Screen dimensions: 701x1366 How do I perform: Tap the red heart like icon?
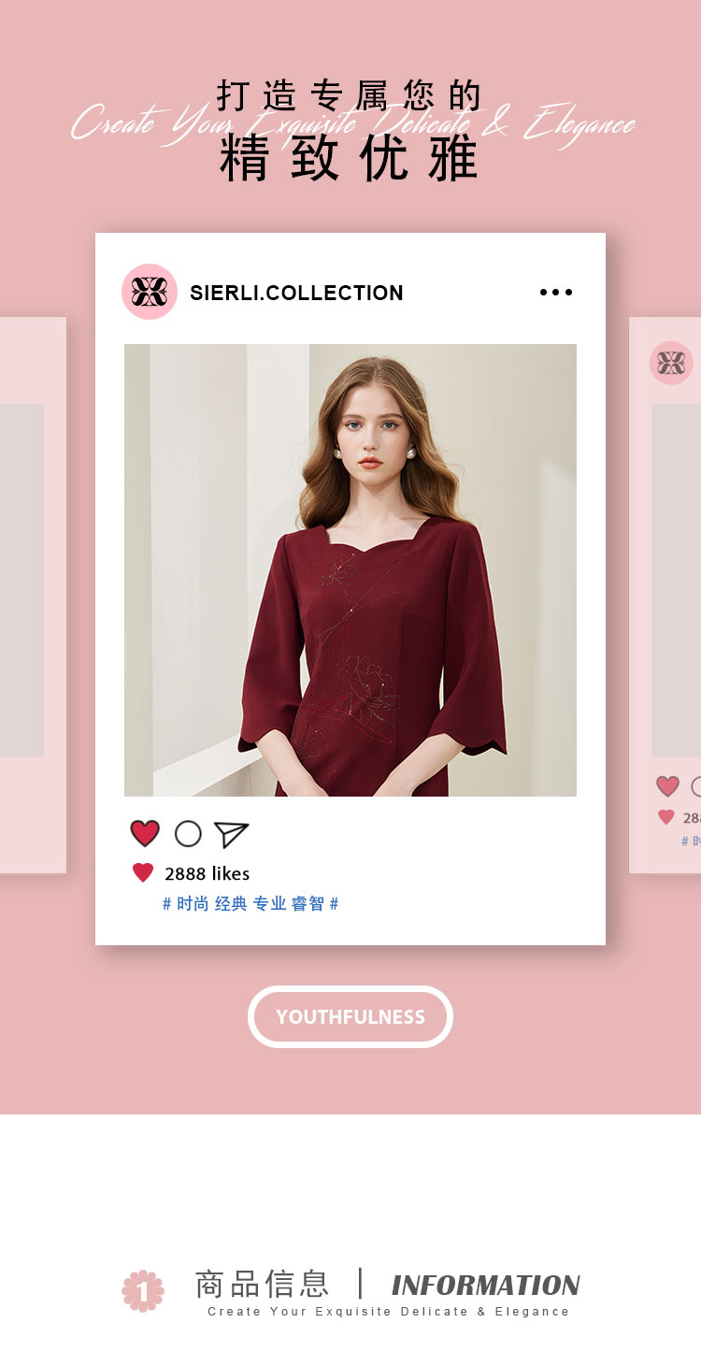pyautogui.click(x=145, y=833)
